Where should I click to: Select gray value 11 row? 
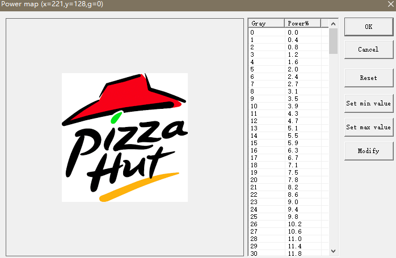[289, 113]
